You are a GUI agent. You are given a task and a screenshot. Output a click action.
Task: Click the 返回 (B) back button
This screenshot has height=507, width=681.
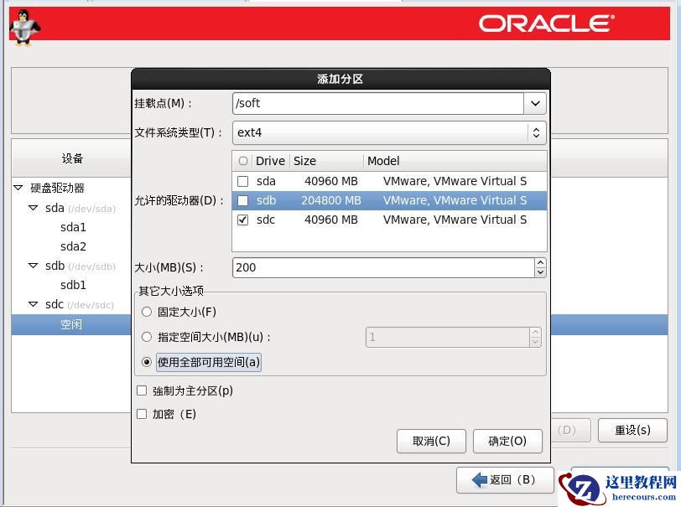tap(505, 479)
